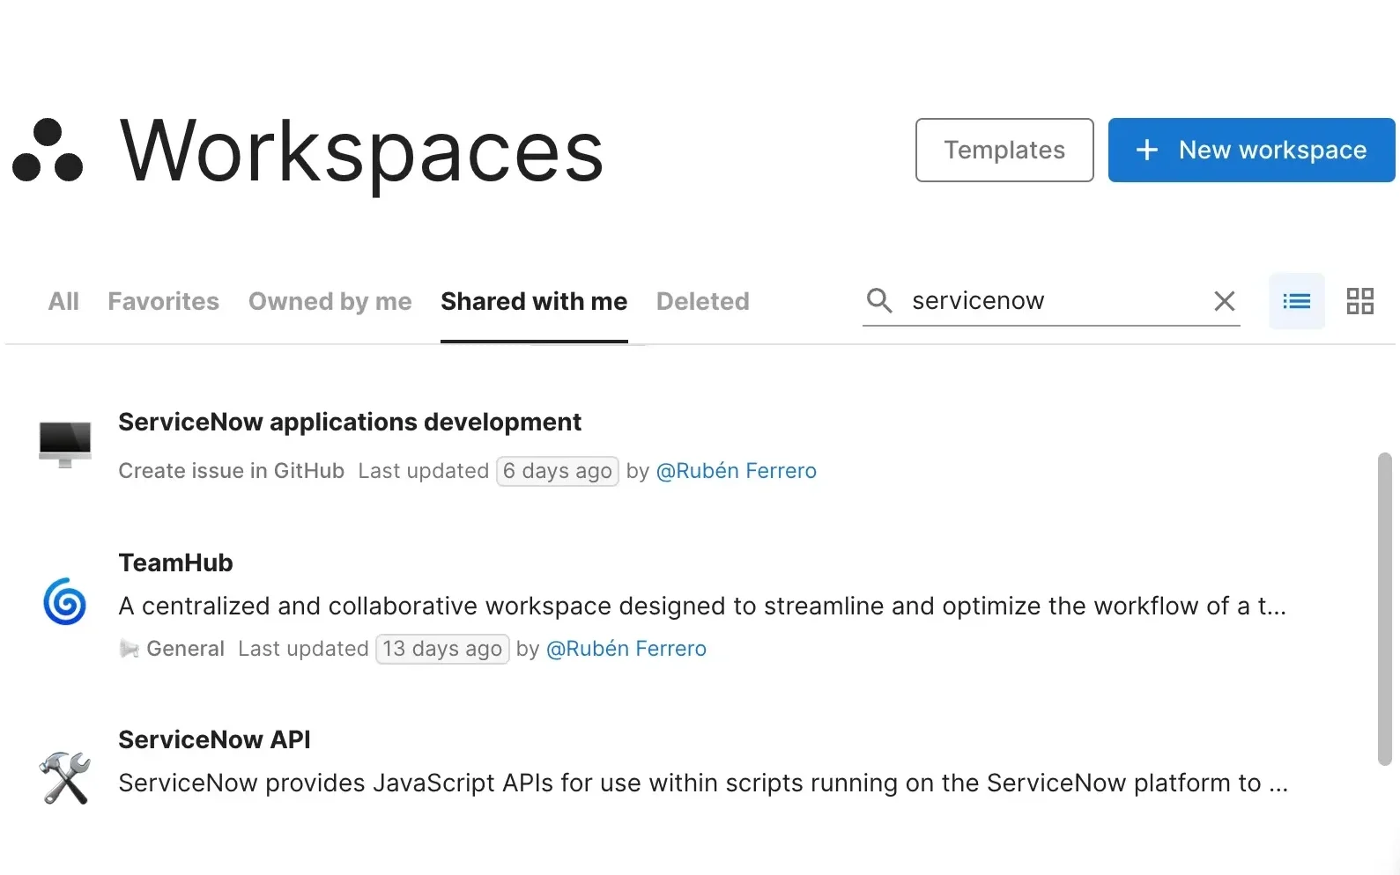Click the ServiceNow API description text
Screen dimensions: 1400x875
point(703,783)
